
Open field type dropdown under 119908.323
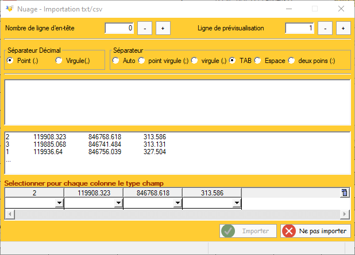(x=118, y=203)
